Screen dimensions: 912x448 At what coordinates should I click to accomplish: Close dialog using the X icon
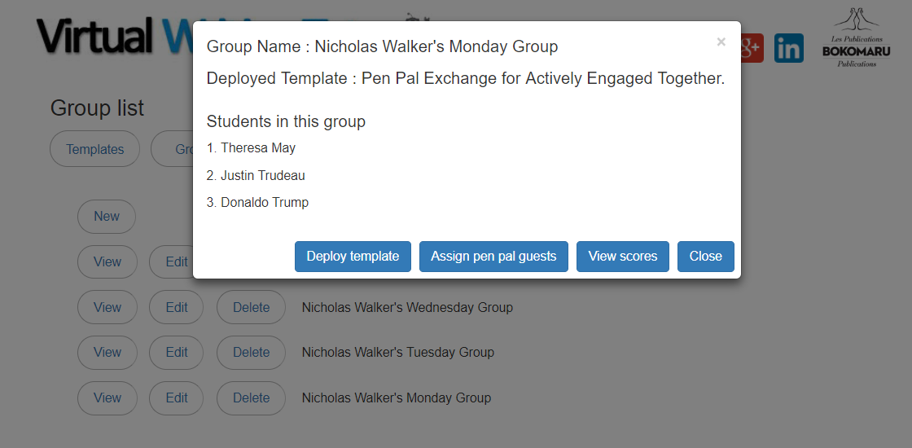[721, 42]
